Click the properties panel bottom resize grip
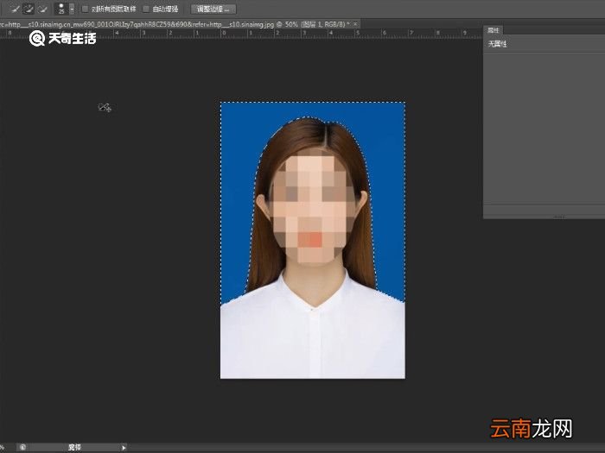 pyautogui.click(x=559, y=217)
